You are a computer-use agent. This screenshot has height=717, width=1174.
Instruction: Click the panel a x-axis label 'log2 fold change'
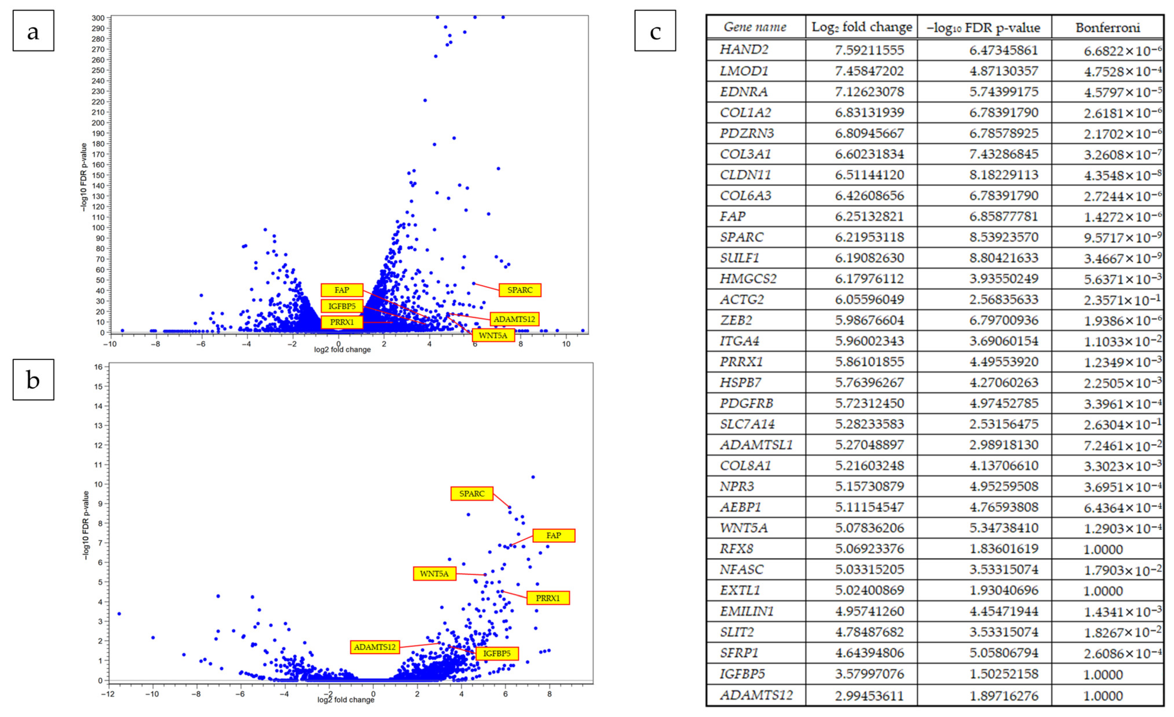(x=342, y=349)
